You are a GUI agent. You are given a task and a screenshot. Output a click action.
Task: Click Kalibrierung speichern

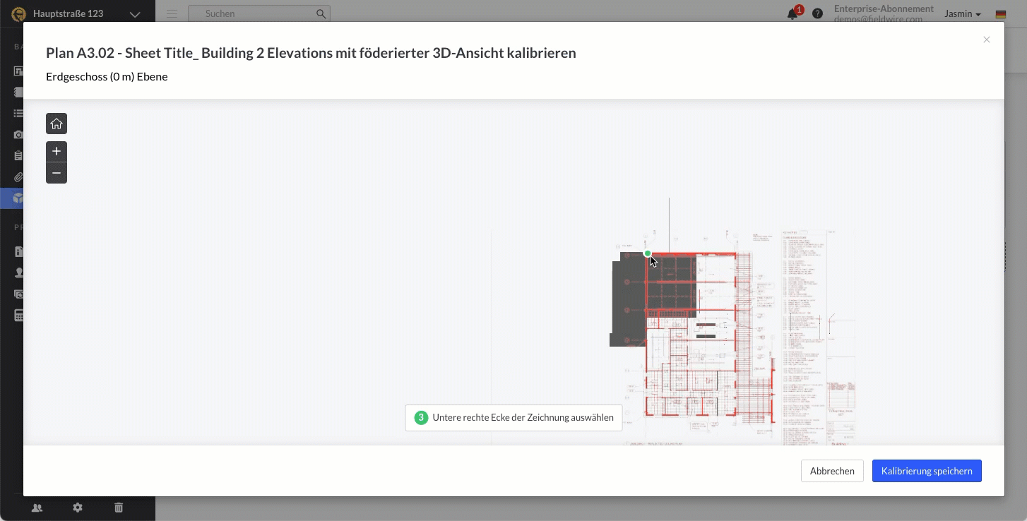coord(927,471)
